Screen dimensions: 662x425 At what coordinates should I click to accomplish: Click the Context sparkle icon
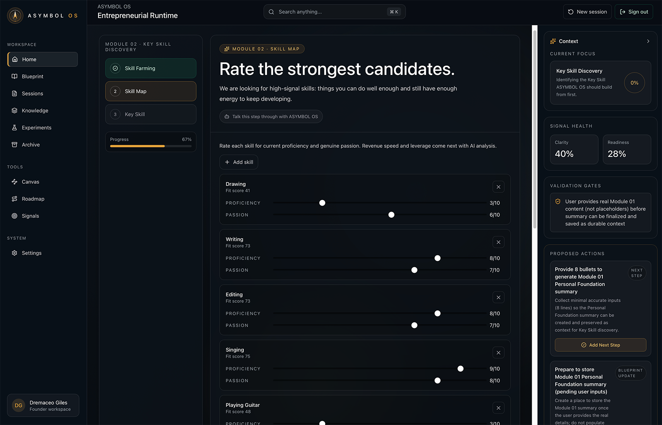coord(553,41)
